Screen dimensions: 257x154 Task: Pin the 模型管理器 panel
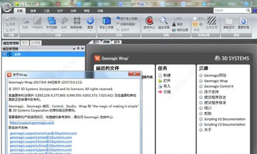pos(78,48)
